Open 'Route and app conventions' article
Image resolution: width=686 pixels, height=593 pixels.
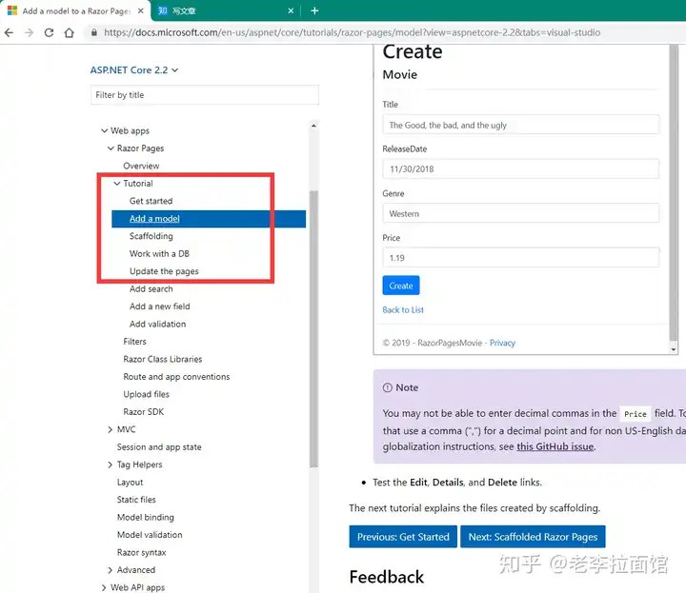(176, 377)
